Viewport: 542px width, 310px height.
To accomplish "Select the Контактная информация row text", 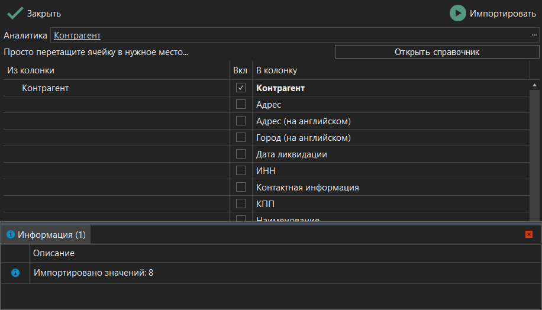I will (x=307, y=188).
